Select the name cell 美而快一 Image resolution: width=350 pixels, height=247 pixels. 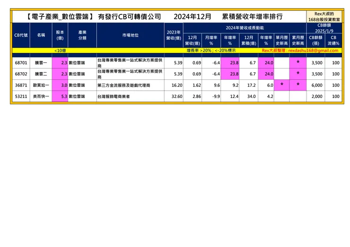(41, 96)
